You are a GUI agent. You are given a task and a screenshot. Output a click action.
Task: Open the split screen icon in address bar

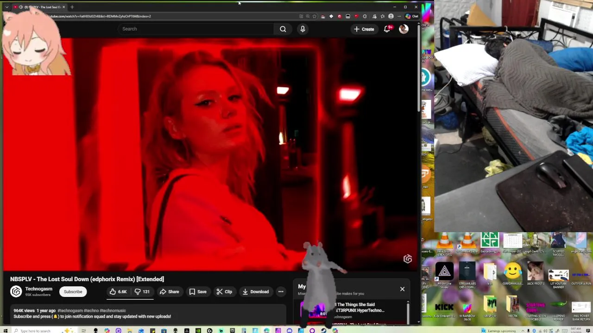click(301, 16)
